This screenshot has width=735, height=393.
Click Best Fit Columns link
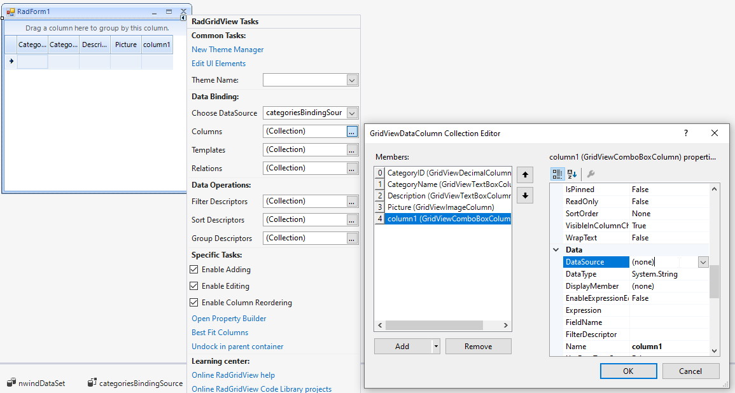coord(220,333)
